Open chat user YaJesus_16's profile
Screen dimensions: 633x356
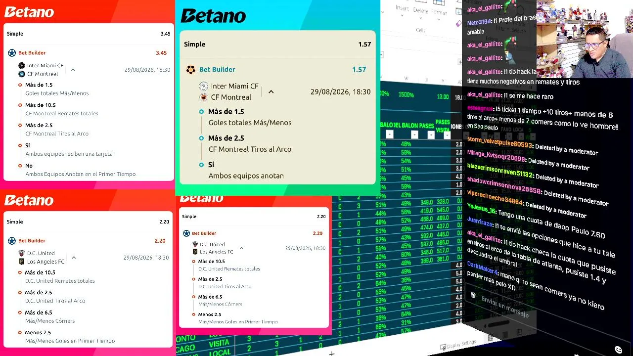click(x=481, y=209)
